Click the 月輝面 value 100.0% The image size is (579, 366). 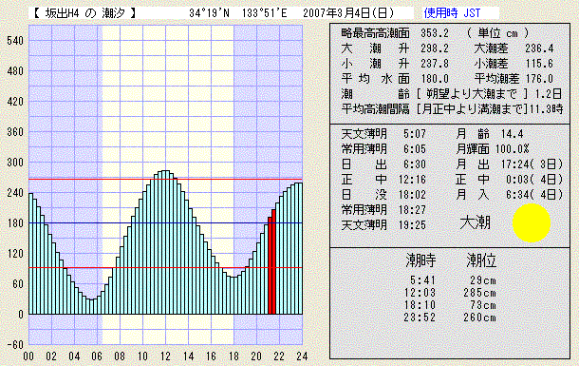point(513,149)
